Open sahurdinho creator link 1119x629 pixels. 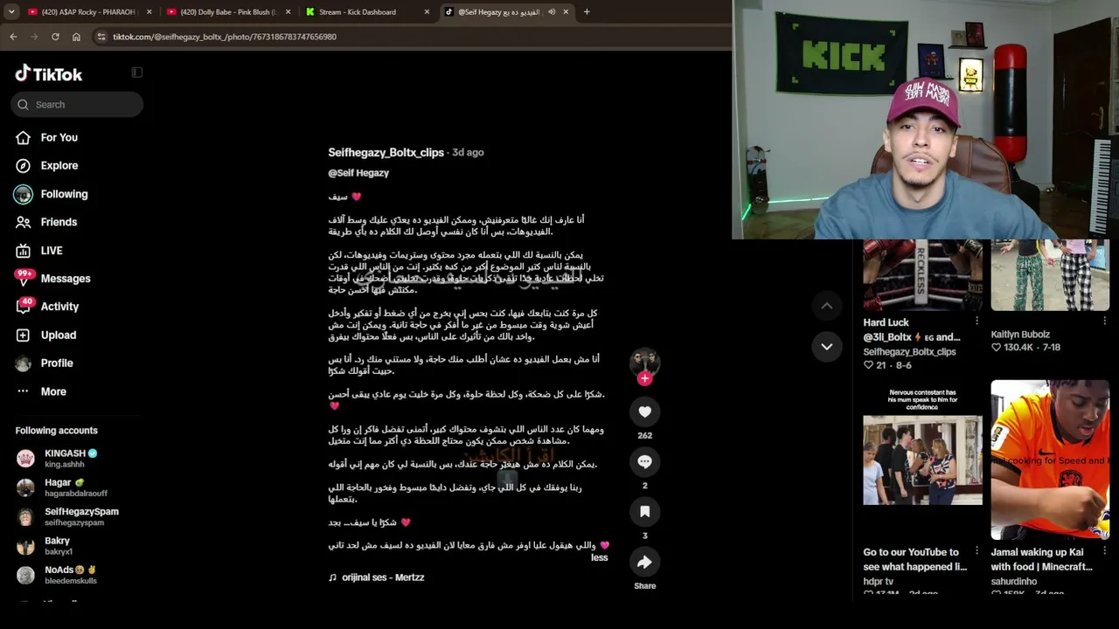click(x=1013, y=582)
